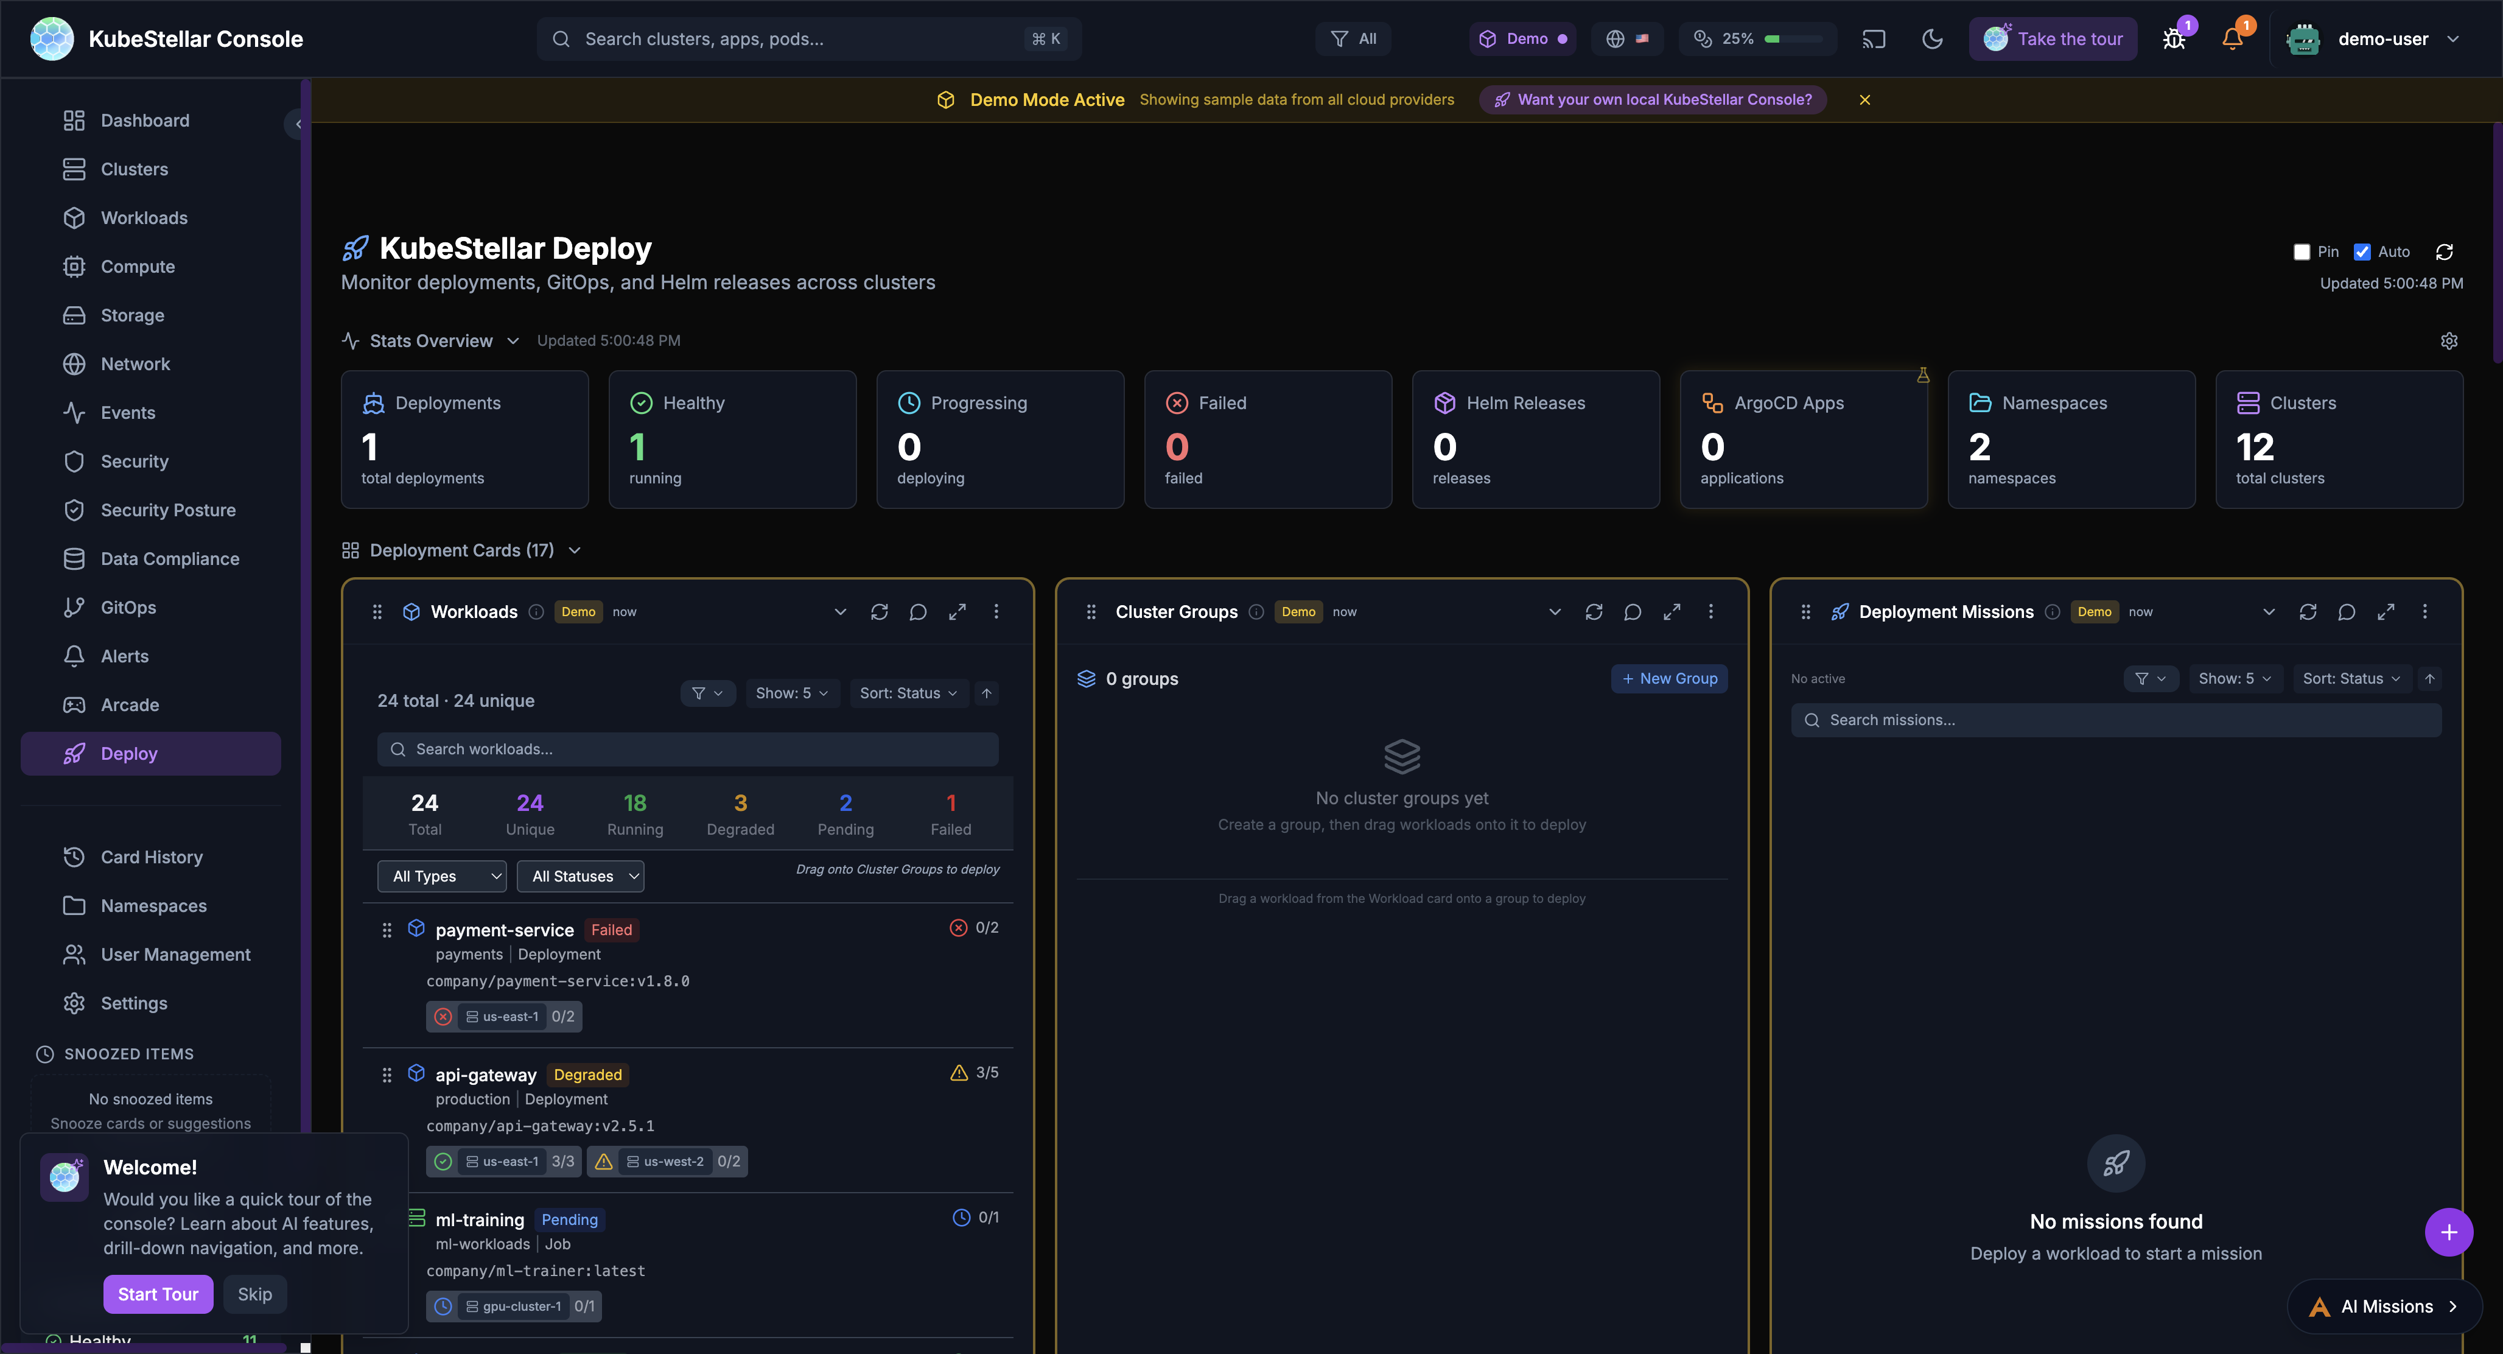
Task: Open the GitOps section in the sidebar
Action: pyautogui.click(x=127, y=606)
